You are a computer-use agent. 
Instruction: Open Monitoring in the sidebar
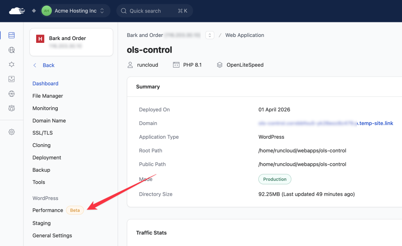click(45, 108)
